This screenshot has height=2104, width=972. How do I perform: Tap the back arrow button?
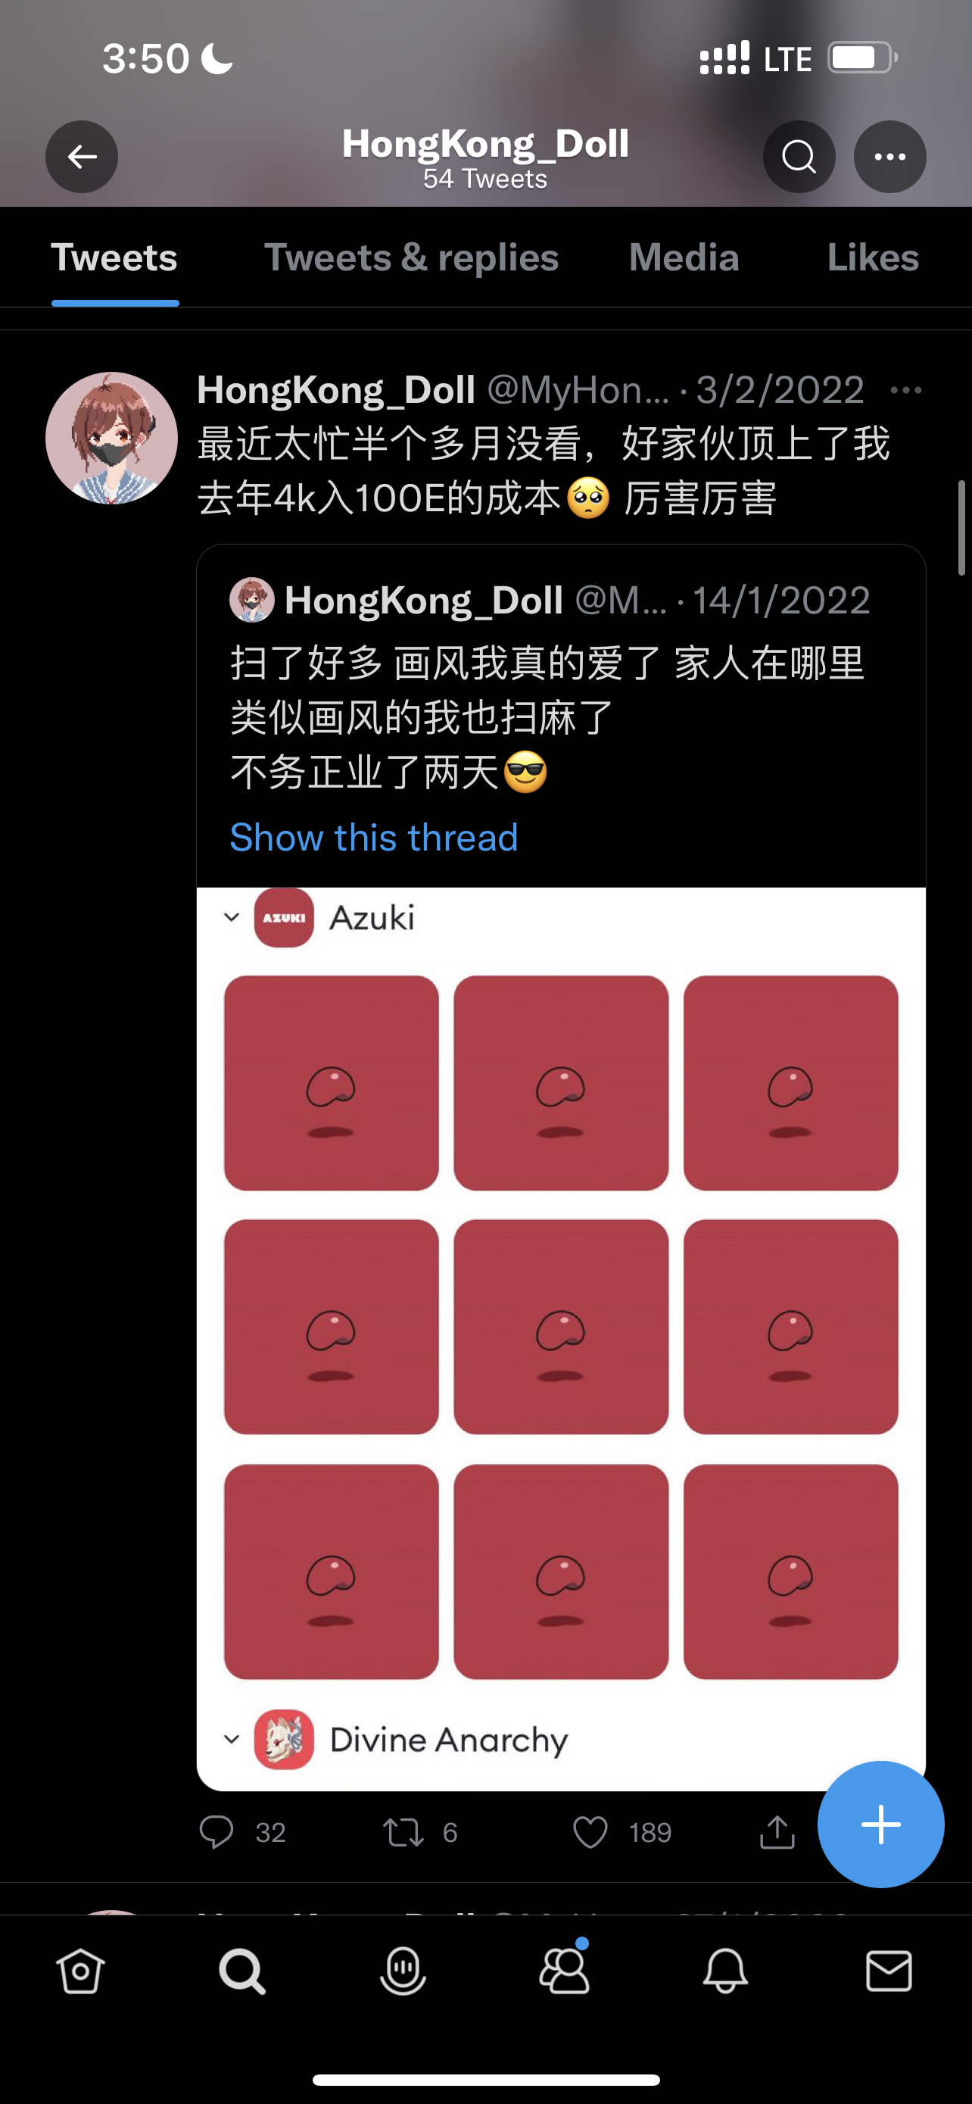click(82, 157)
